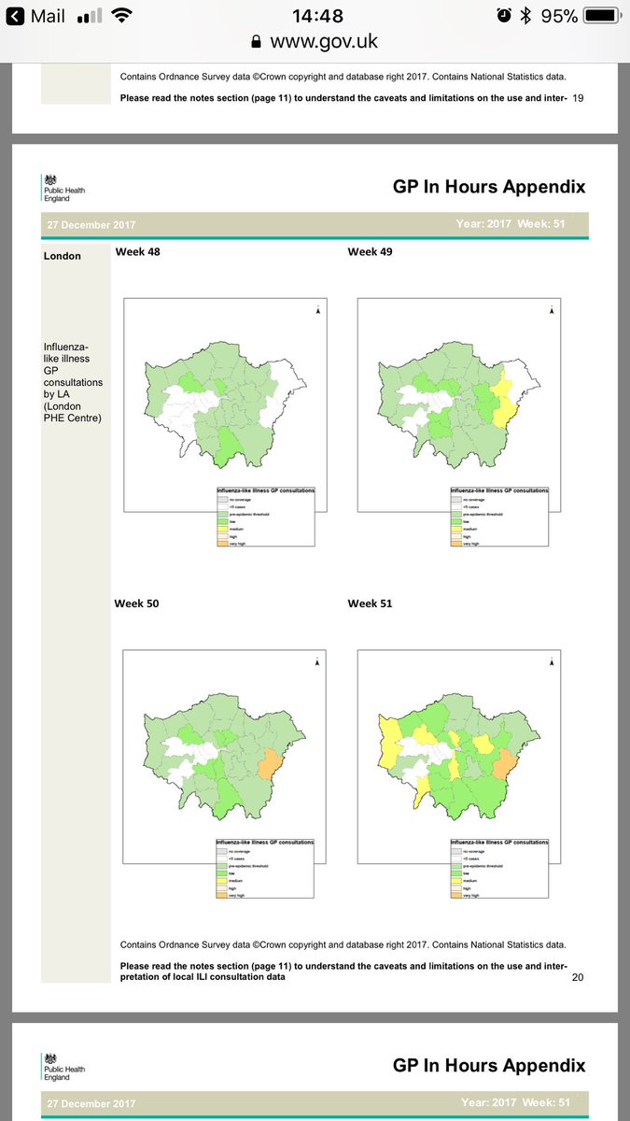Tap the Week 48 heading
Image resolution: width=630 pixels, height=1121 pixels.
(137, 251)
